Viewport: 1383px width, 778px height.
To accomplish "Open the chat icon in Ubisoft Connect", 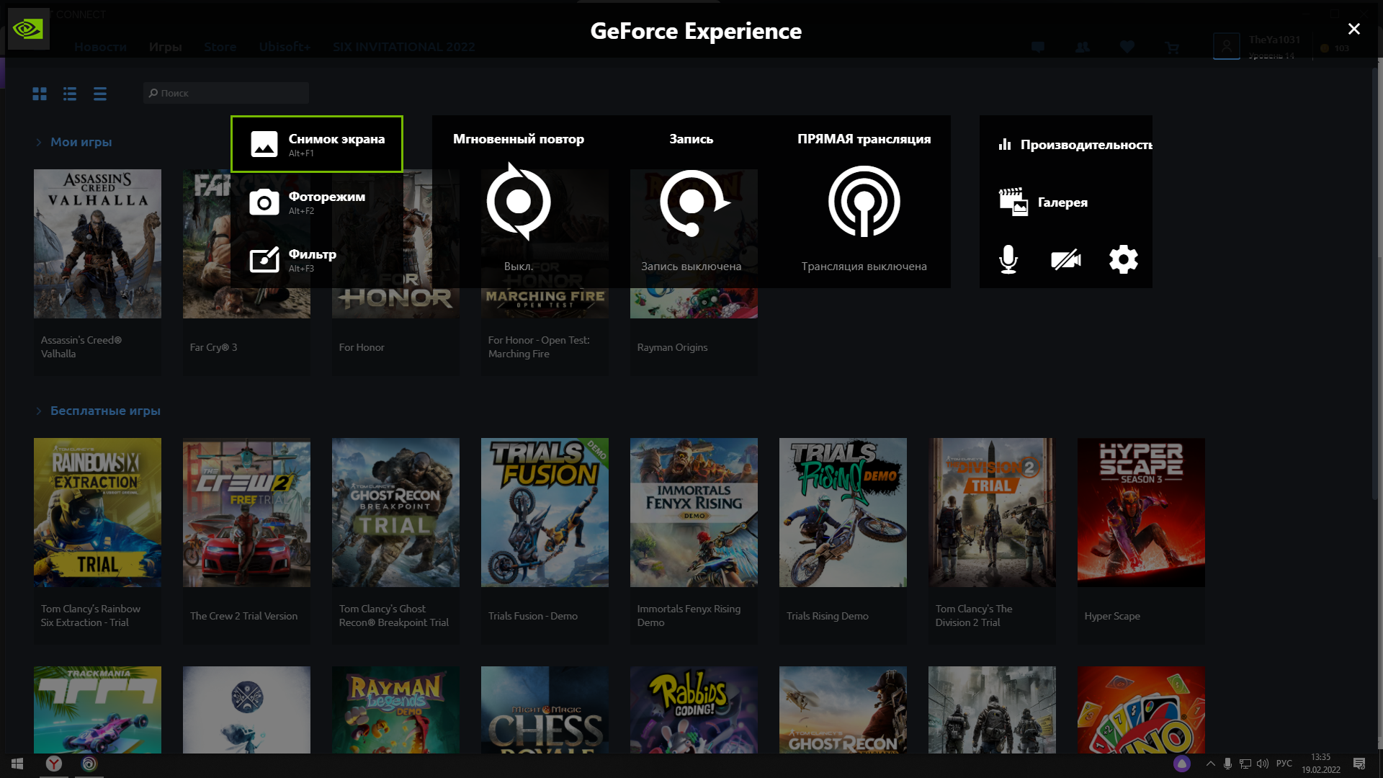I will pos(1038,48).
